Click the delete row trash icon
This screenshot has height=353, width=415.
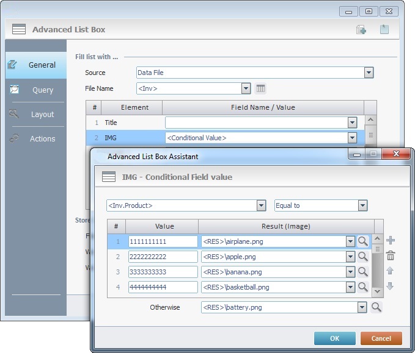391,256
